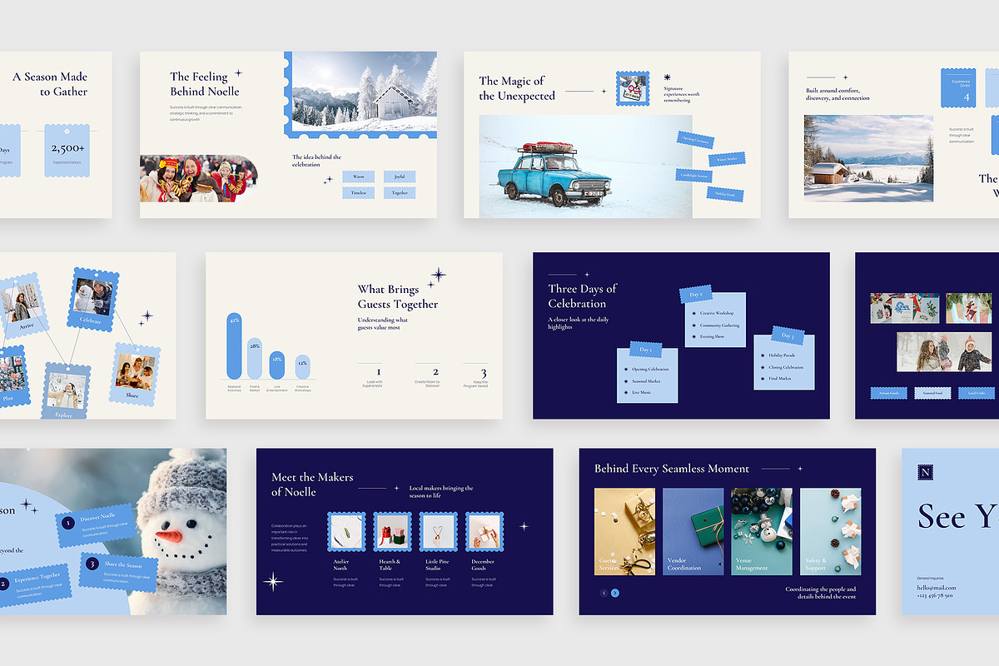Click the Holiday Finale ticket tag
The height and width of the screenshot is (666, 999).
tap(725, 193)
